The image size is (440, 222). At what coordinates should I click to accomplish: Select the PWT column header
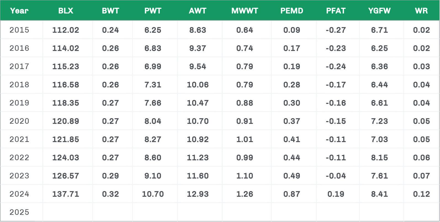tap(153, 11)
